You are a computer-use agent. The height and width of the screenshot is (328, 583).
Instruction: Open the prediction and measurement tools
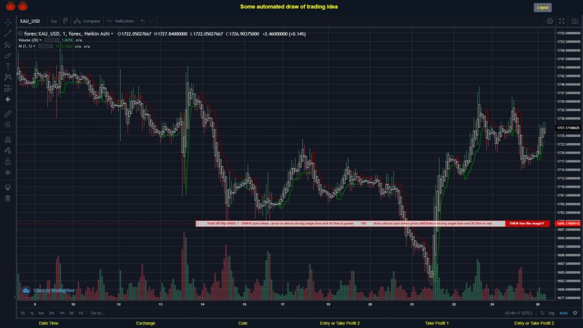click(8, 88)
